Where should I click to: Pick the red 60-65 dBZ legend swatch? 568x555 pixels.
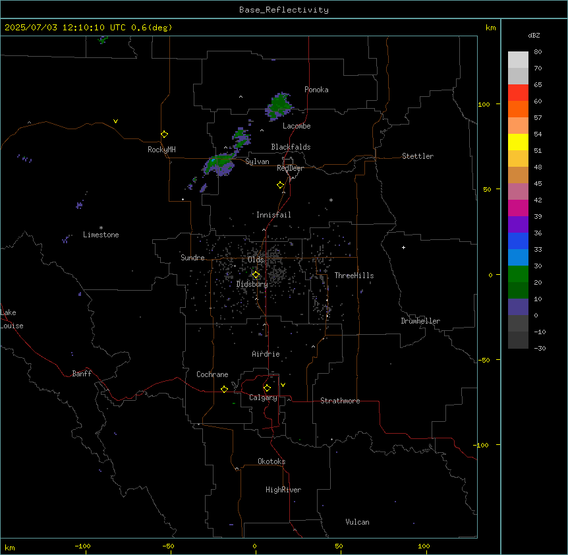pyautogui.click(x=518, y=92)
